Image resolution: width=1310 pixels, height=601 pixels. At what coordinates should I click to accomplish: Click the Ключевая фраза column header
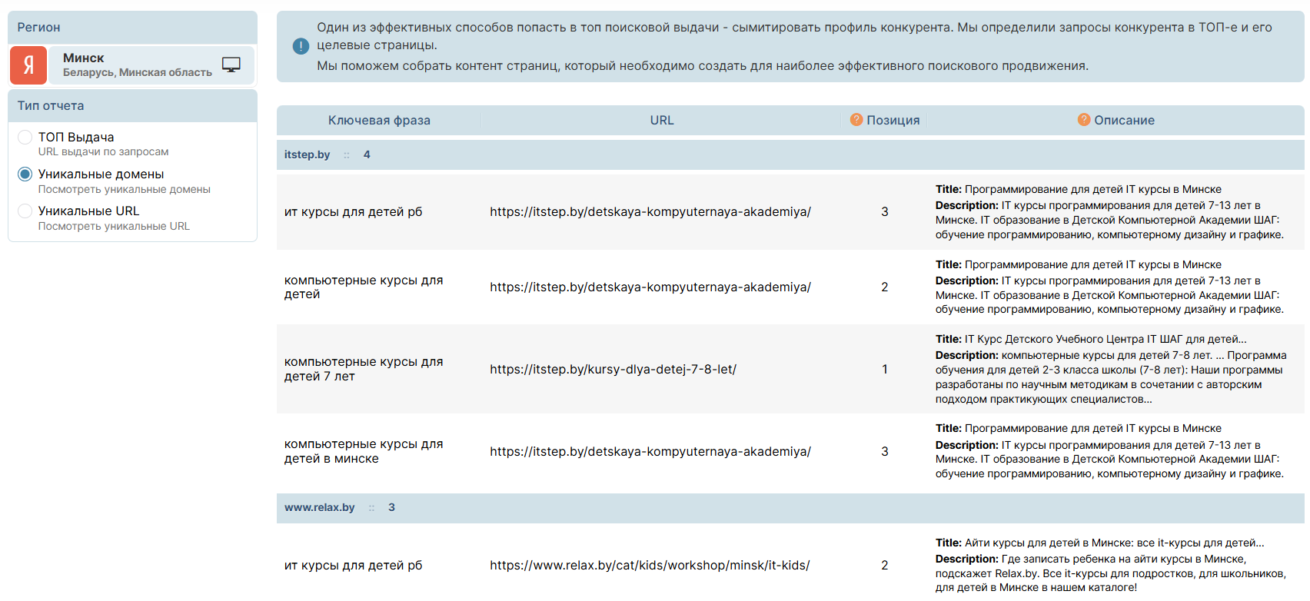pos(379,120)
